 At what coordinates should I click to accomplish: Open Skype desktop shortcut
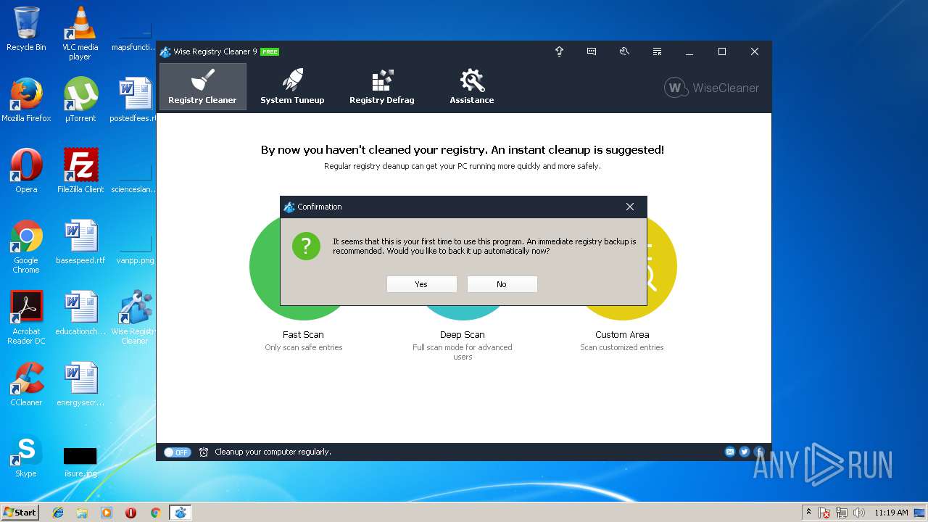[26, 455]
